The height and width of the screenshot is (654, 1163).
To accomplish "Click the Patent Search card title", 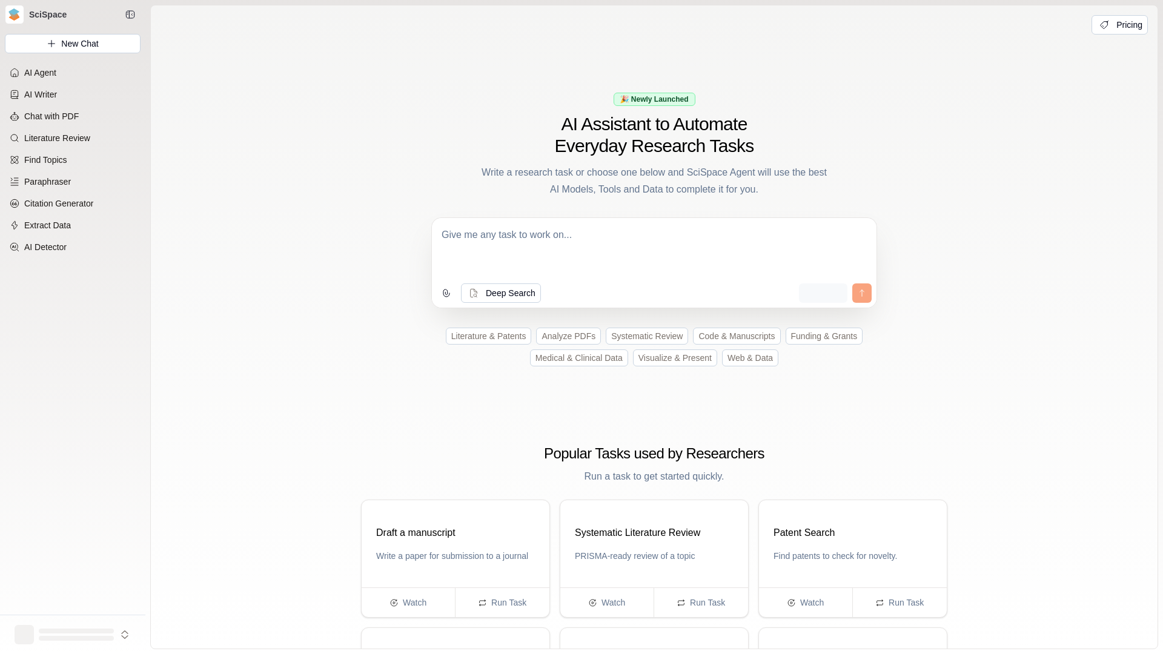I will [x=804, y=533].
